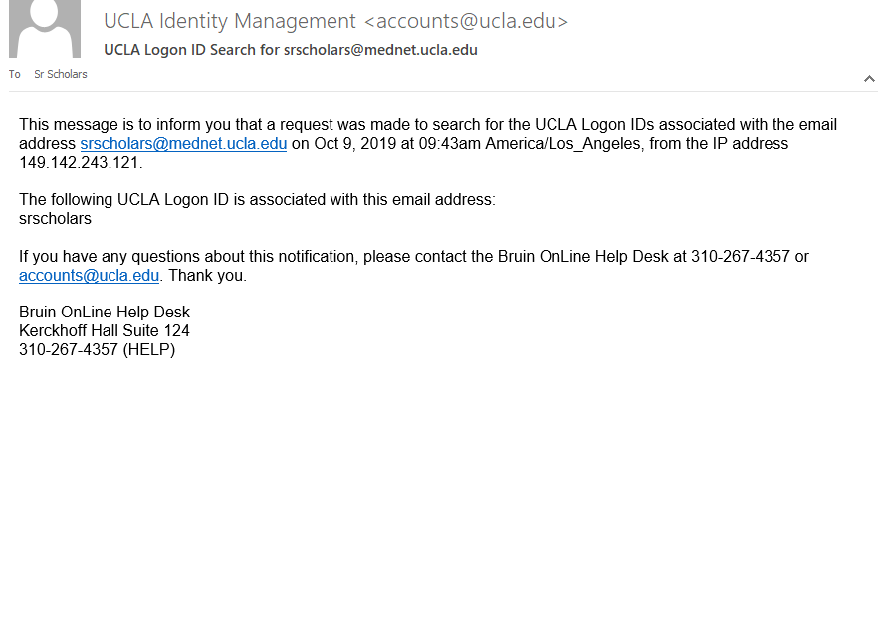Click the Sr Scholars recipient name
Viewport: 883px width, 627px height.
(x=61, y=74)
